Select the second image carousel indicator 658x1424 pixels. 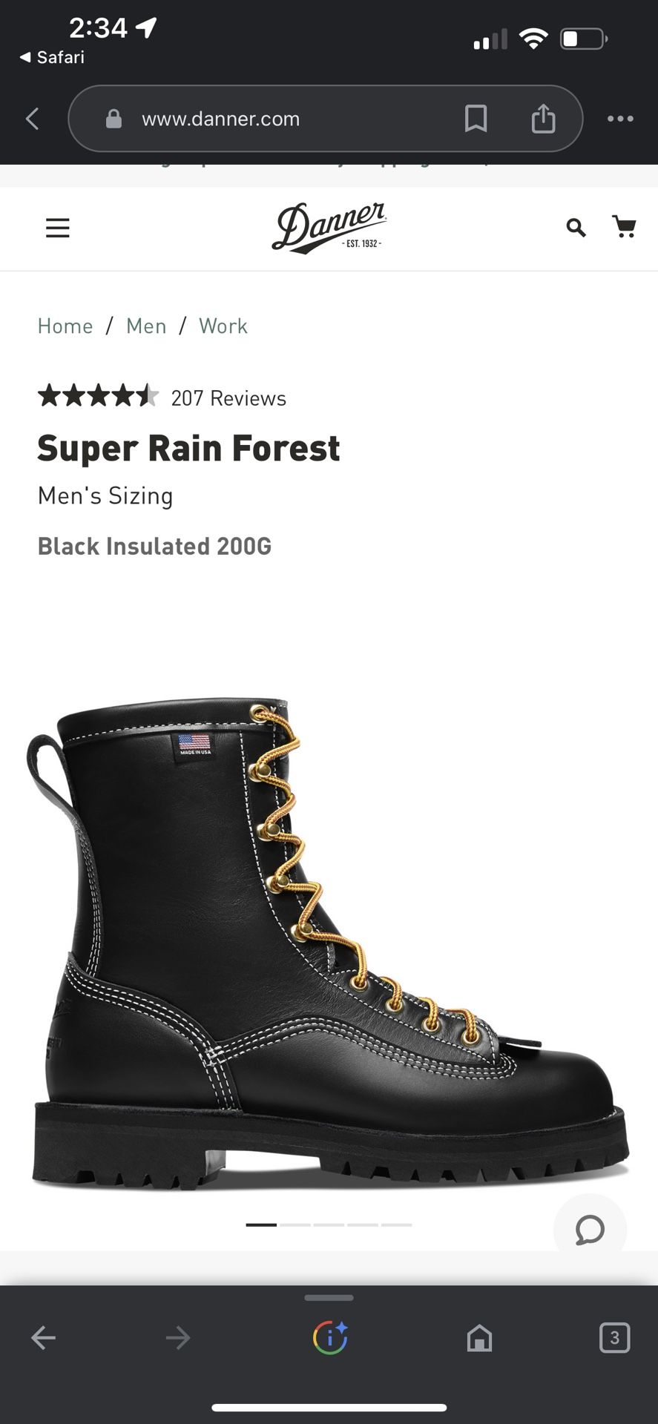point(295,1224)
